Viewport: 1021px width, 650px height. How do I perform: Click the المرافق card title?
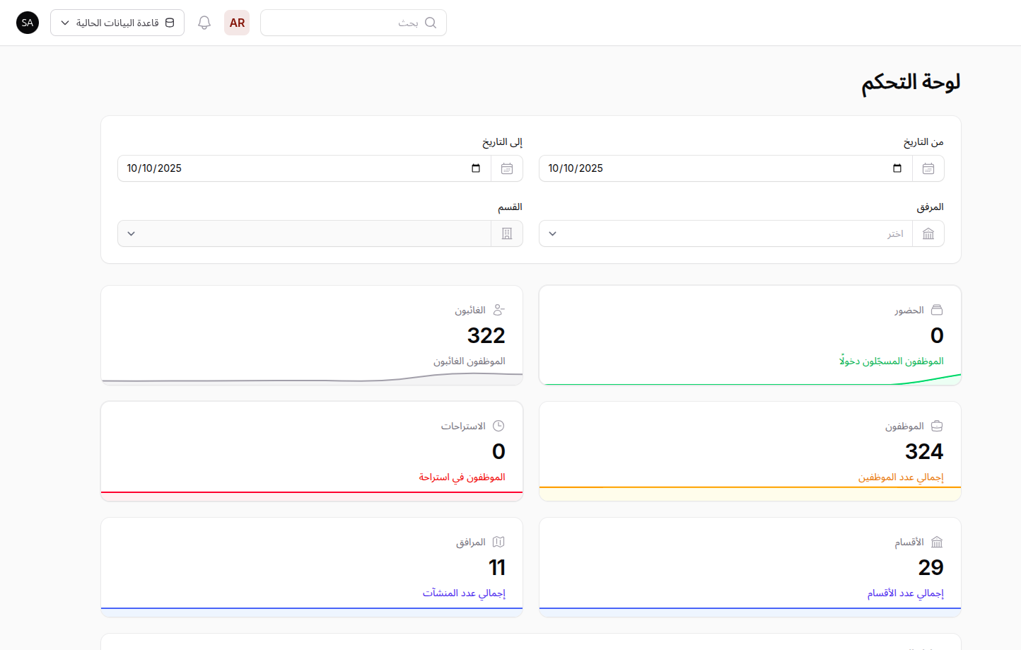471,542
